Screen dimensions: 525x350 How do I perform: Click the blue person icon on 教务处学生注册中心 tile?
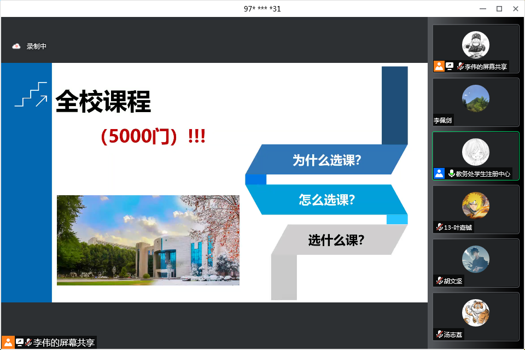click(x=439, y=173)
